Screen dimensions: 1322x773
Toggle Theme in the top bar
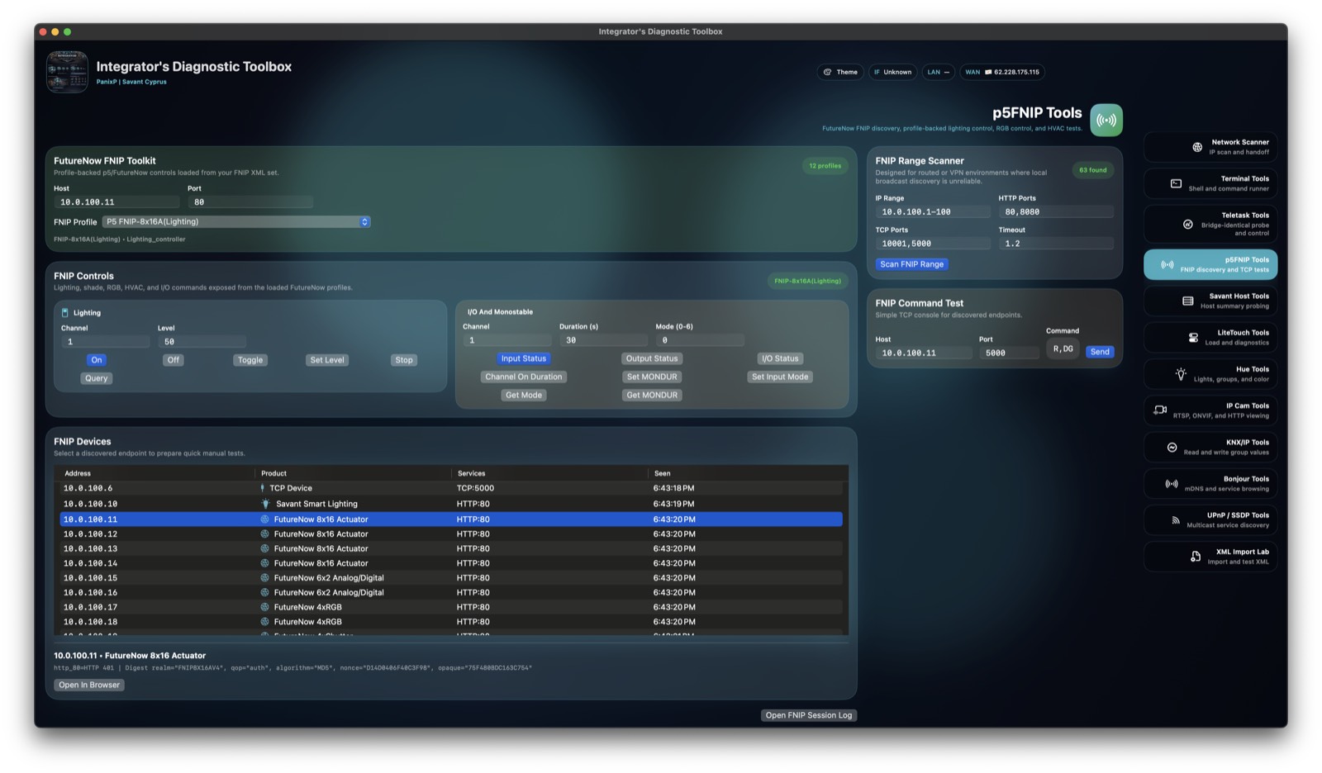(841, 72)
